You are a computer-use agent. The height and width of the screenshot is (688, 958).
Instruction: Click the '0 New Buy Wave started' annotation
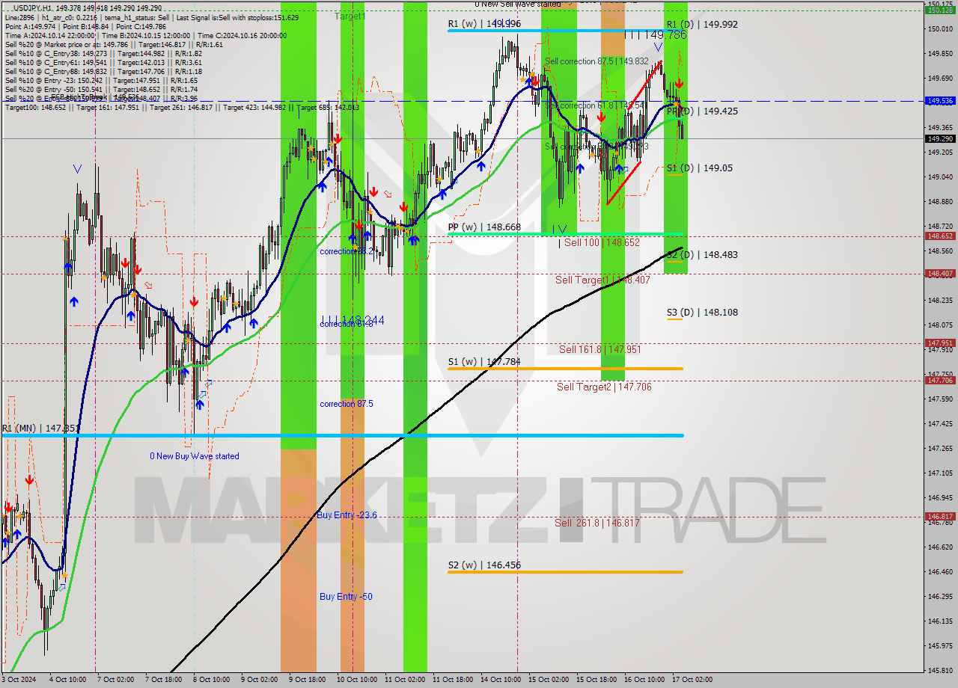195,456
